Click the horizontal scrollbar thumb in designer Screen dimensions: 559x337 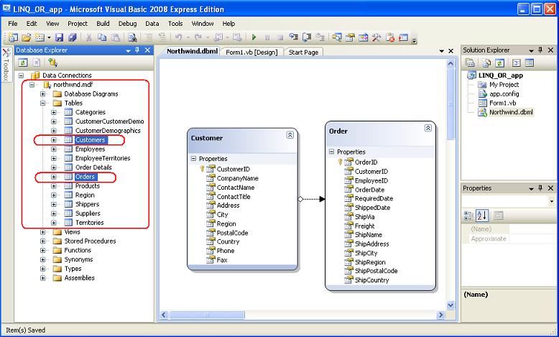coord(207,315)
